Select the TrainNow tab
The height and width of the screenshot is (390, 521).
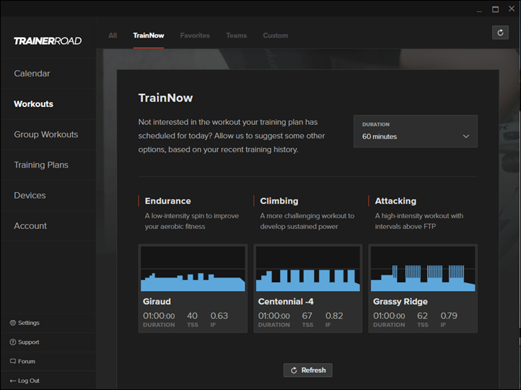coord(149,35)
